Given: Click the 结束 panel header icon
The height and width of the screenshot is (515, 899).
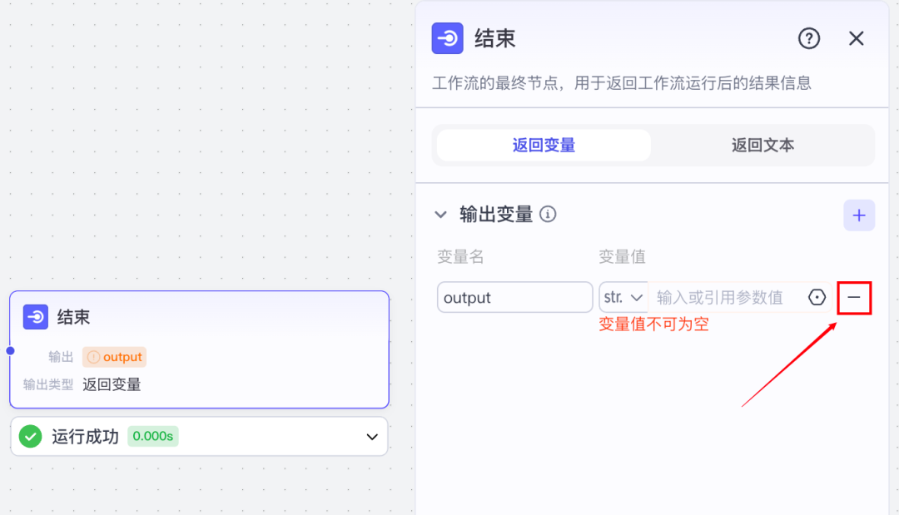Looking at the screenshot, I should coord(448,38).
